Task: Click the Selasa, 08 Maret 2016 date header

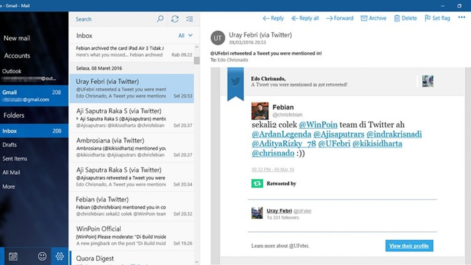Action: pos(99,68)
